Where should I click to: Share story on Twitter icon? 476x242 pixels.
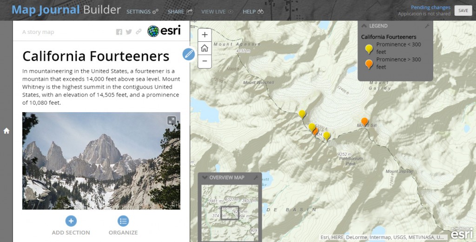click(x=129, y=32)
